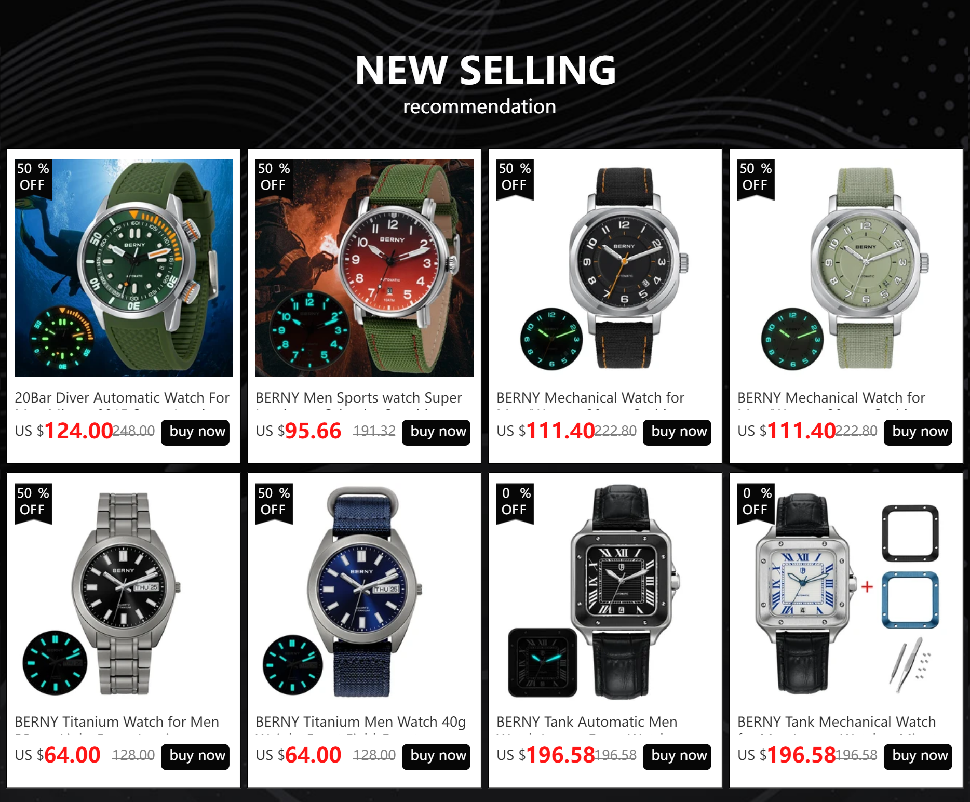Open the white Tank watch with bezels image

click(x=846, y=592)
